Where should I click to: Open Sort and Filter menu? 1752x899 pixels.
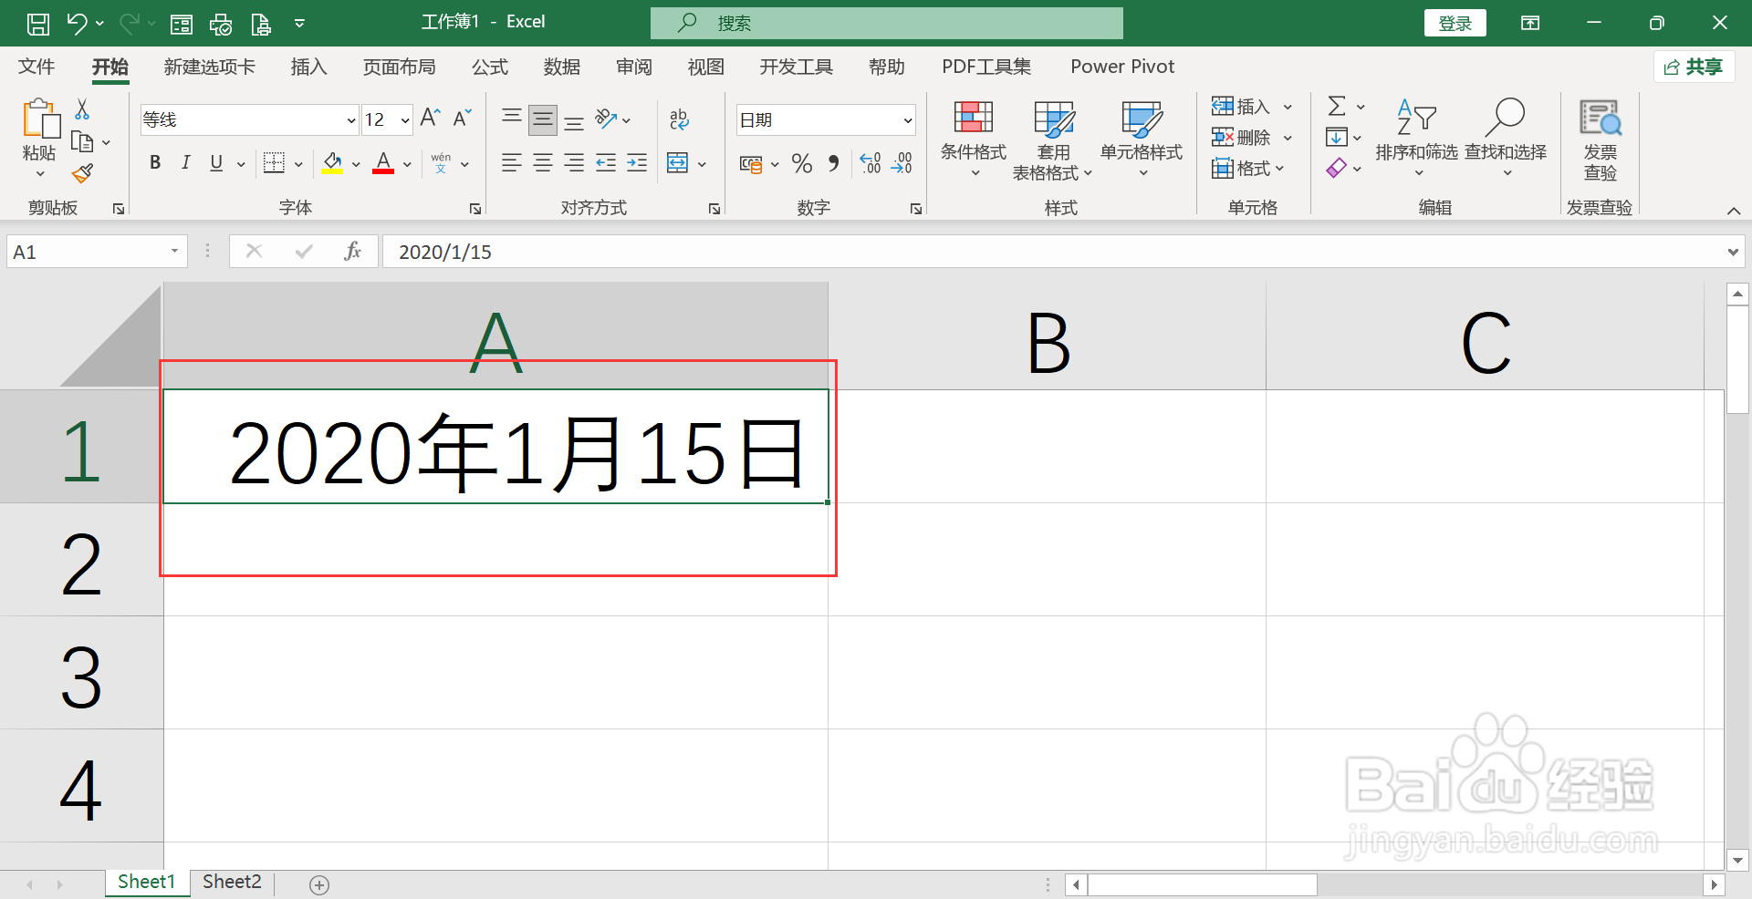point(1416,139)
